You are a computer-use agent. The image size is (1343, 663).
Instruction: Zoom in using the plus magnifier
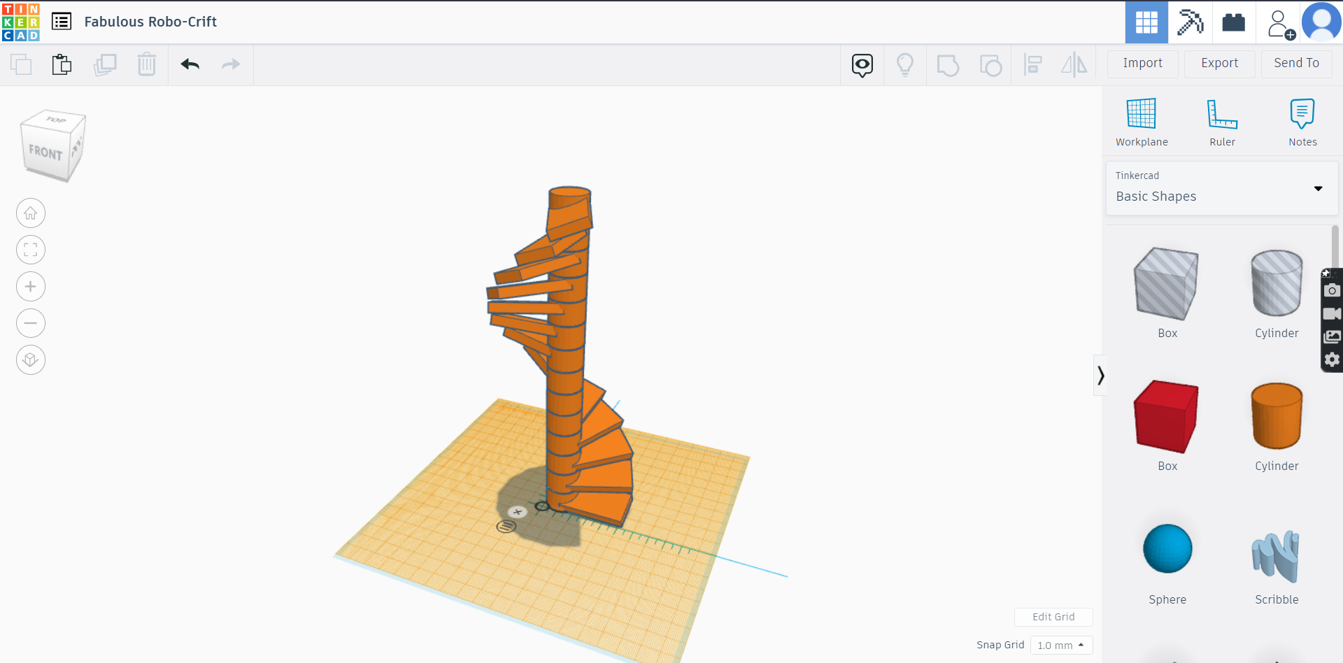pyautogui.click(x=30, y=286)
